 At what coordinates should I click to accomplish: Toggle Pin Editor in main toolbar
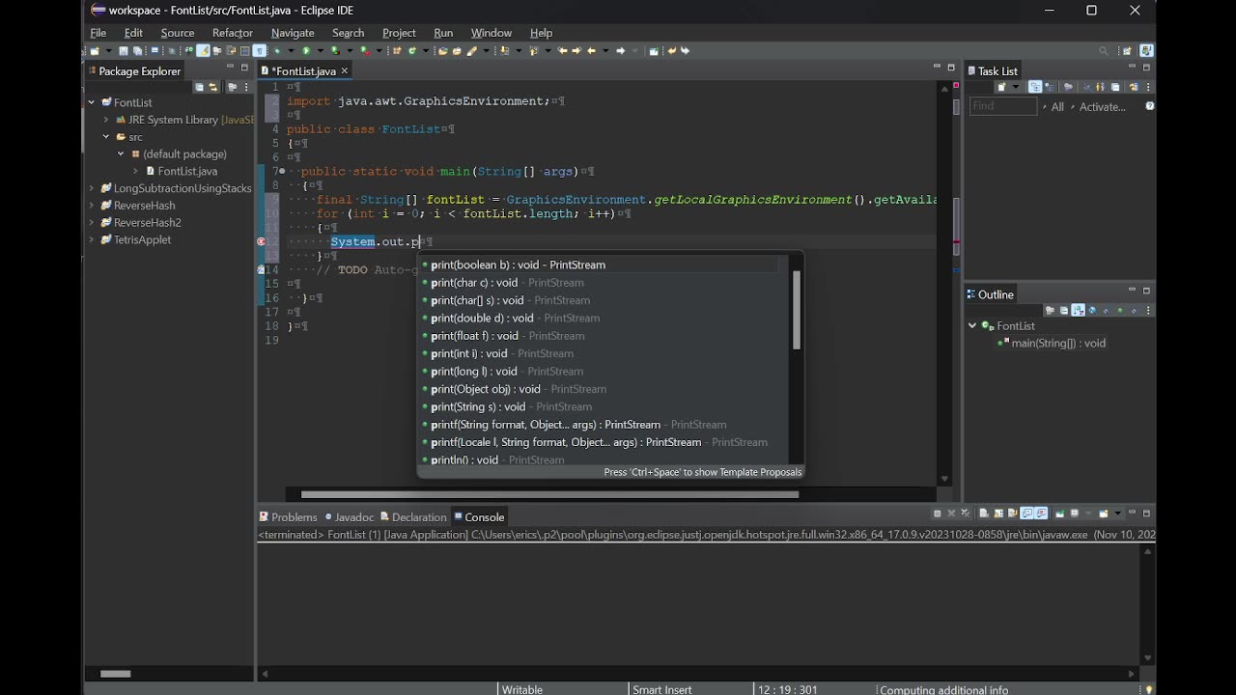tap(653, 50)
